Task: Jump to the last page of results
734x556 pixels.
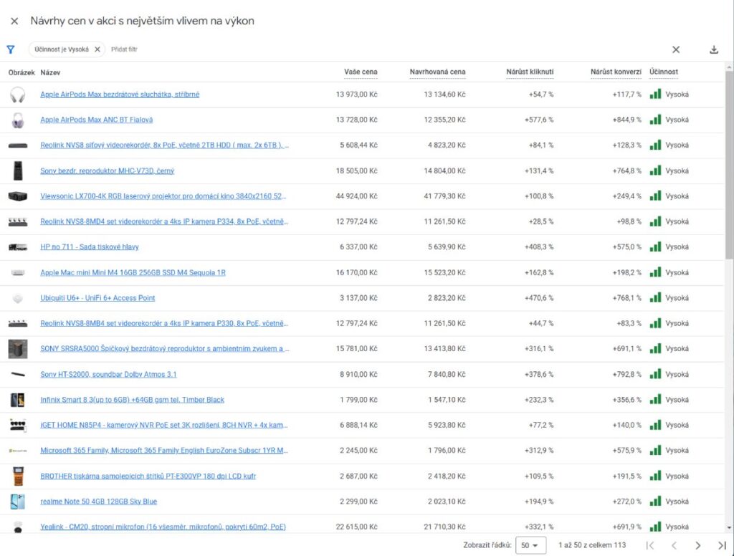Action: [722, 545]
